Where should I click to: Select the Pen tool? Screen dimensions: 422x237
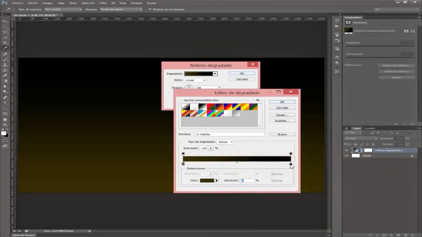5,98
